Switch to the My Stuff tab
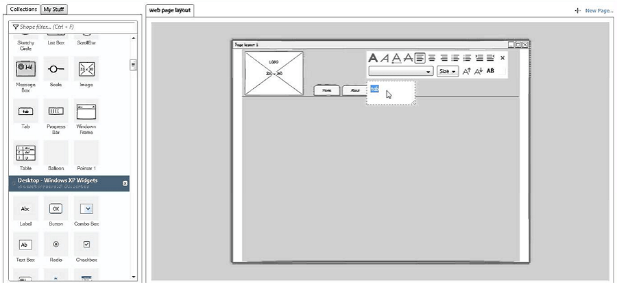Screen dimensions: 617x283 click(x=54, y=10)
